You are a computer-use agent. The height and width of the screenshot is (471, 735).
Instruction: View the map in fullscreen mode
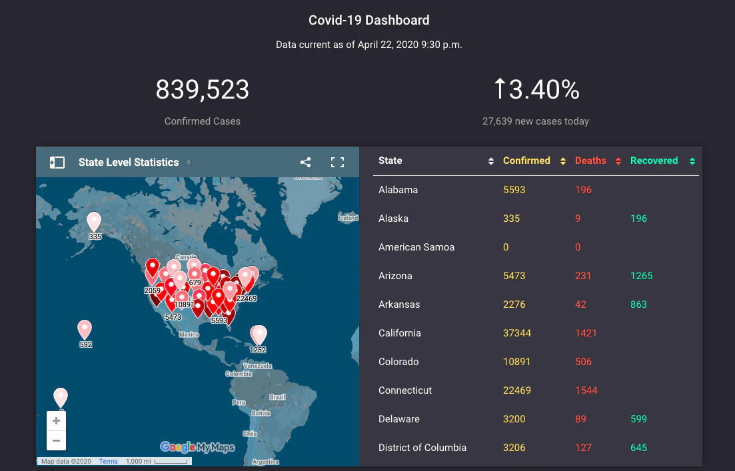click(x=337, y=162)
